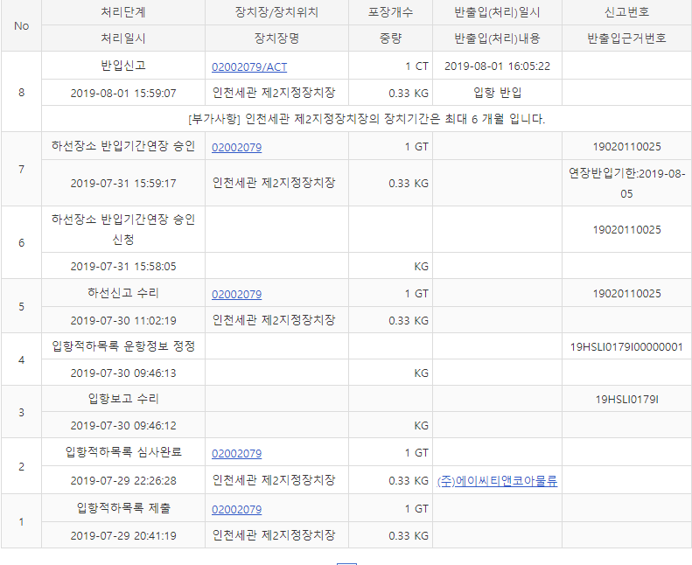Select the 반입신고 processing step cell
Viewport: 692px width, 565px height.
pos(122,66)
